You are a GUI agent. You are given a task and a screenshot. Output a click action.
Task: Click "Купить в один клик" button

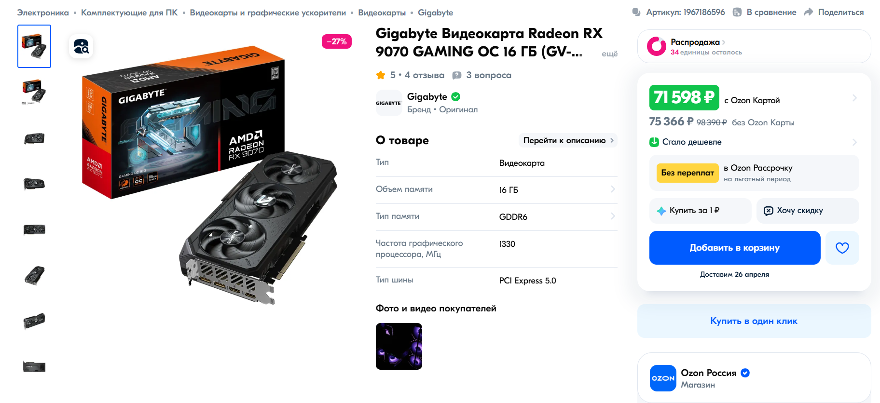[754, 321]
